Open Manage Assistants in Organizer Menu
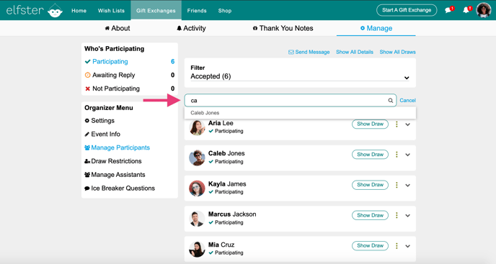496x264 pixels. (x=115, y=175)
